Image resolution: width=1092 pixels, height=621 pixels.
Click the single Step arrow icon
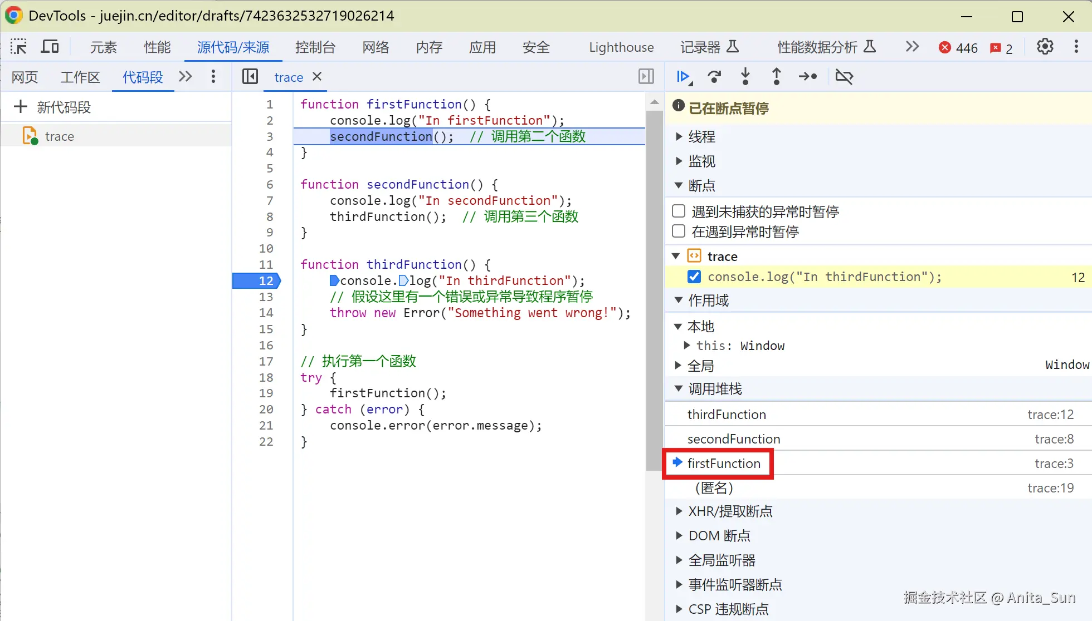point(807,76)
